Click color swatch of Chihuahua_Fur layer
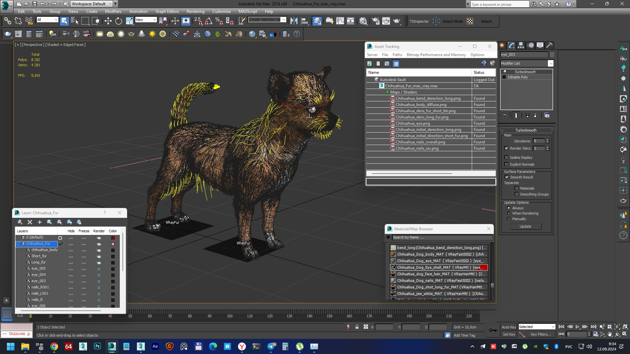The width and height of the screenshot is (630, 354). [113, 244]
